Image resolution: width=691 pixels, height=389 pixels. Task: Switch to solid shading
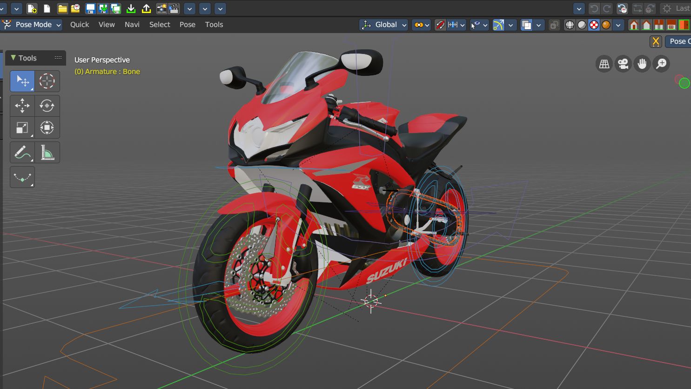tap(582, 25)
